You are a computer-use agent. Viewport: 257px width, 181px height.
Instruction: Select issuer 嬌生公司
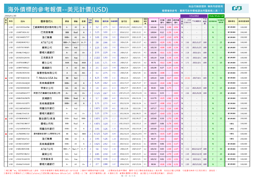pos(47,63)
